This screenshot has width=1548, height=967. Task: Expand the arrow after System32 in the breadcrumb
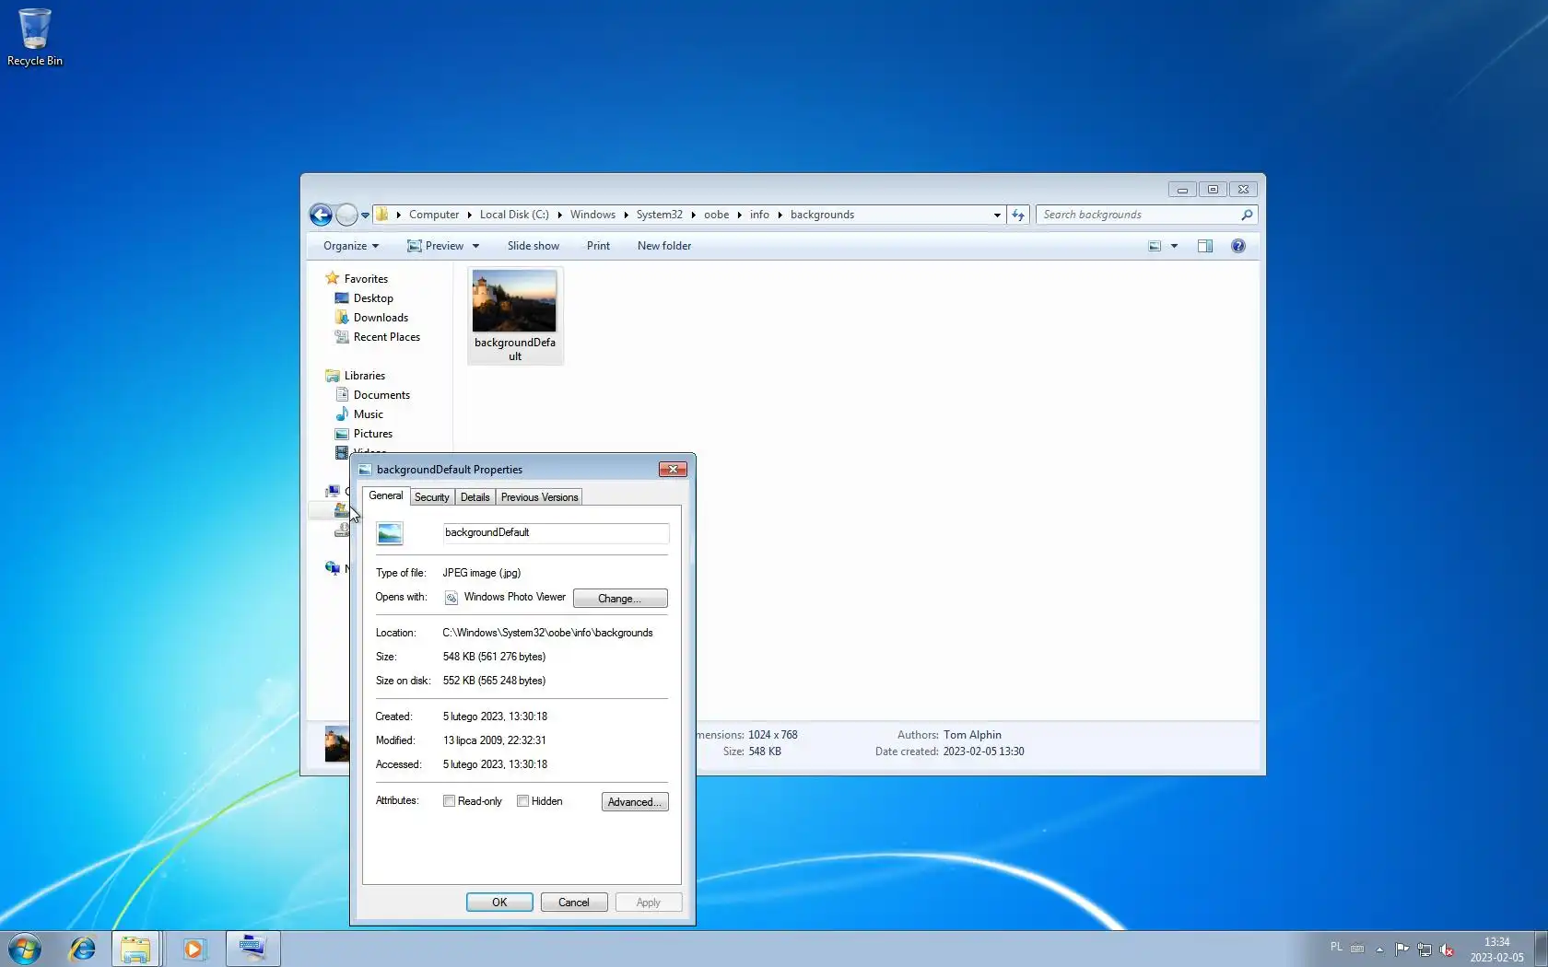(x=693, y=215)
